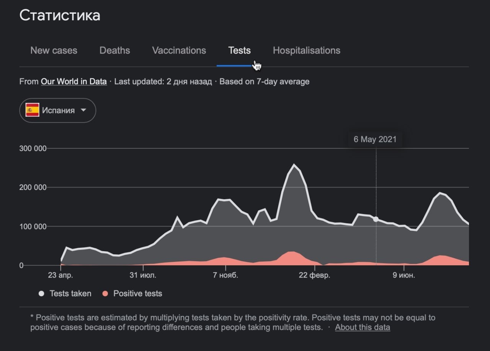Click the Статистика heading
Viewport: 490px width, 351px height.
60,15
